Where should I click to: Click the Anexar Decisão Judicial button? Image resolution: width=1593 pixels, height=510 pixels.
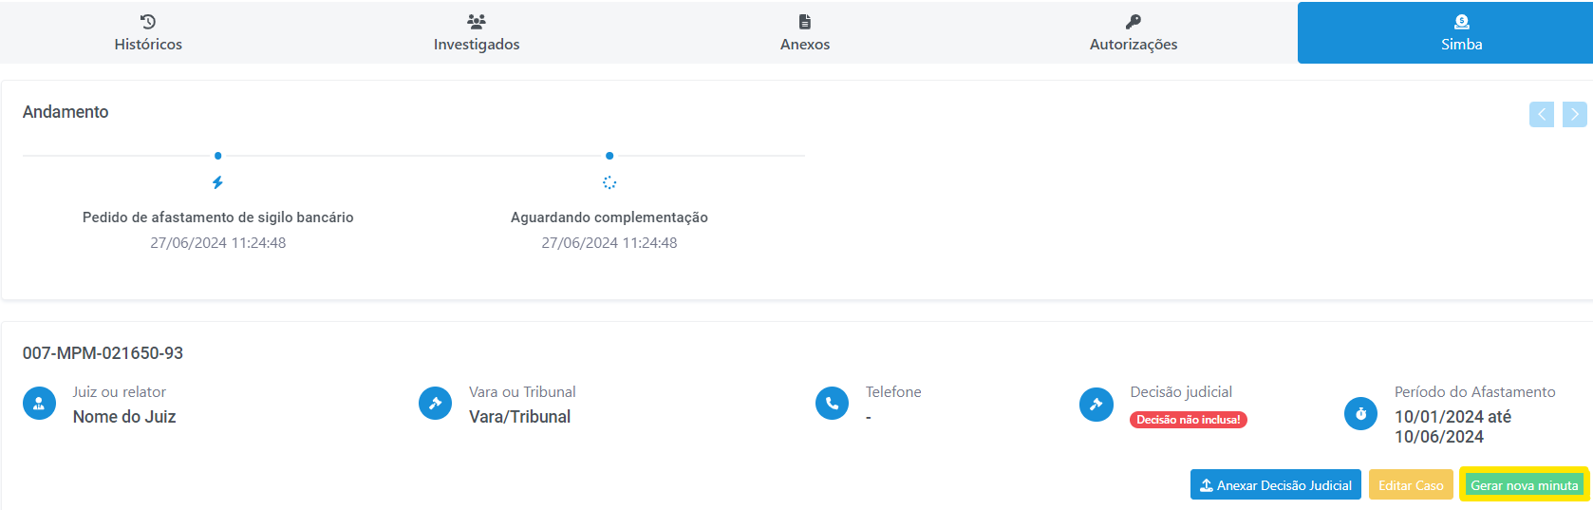click(x=1276, y=484)
